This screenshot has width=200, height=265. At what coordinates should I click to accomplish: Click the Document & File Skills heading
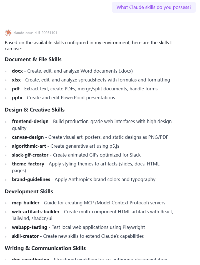click(x=33, y=59)
